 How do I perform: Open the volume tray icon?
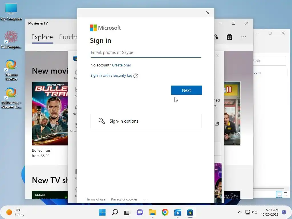[x=254, y=212]
